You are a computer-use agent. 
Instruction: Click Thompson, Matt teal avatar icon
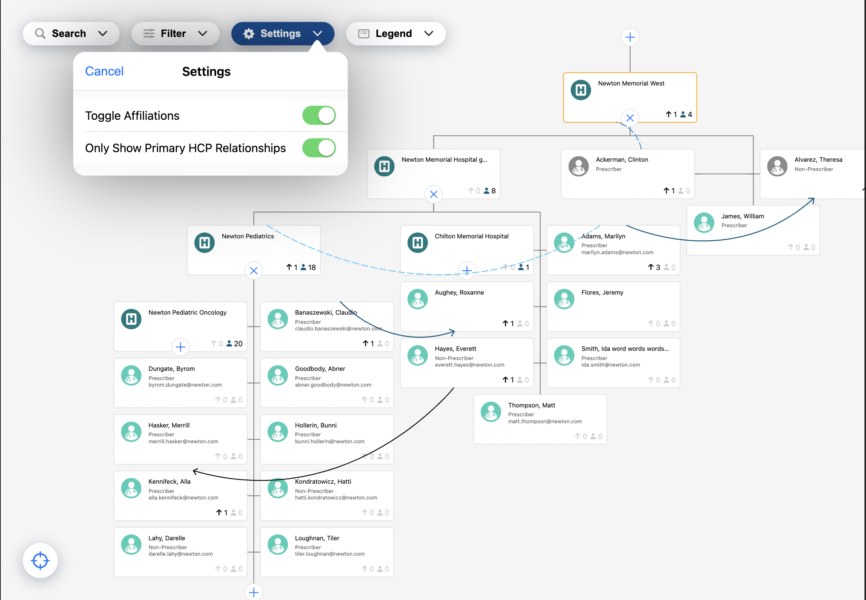491,412
